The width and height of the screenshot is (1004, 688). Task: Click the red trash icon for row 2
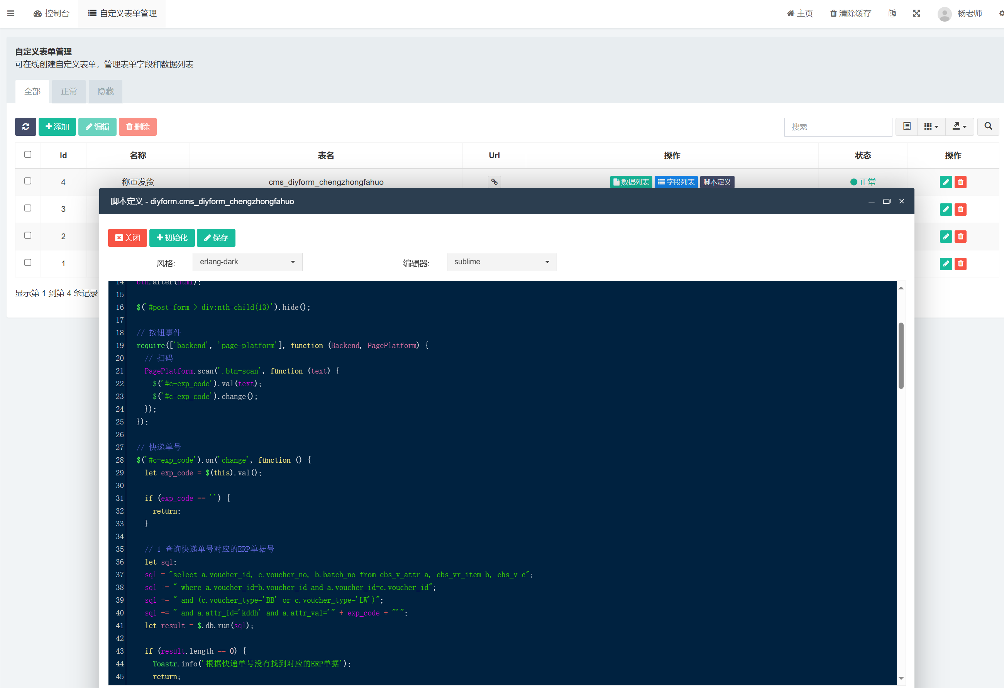click(x=960, y=236)
